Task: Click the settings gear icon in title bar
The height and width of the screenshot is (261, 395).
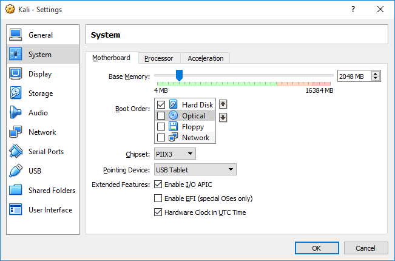Action: 10,9
